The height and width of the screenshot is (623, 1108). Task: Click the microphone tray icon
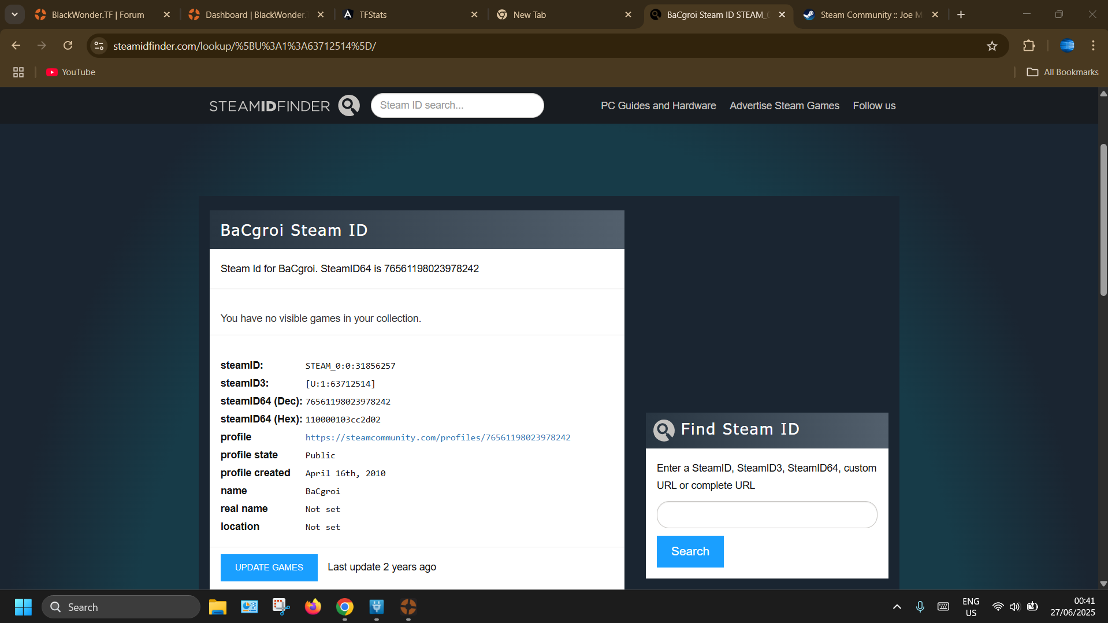(x=920, y=607)
